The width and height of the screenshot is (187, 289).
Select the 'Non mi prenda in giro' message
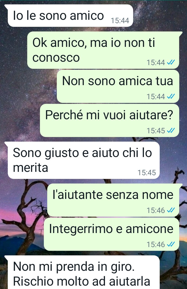[84, 272]
